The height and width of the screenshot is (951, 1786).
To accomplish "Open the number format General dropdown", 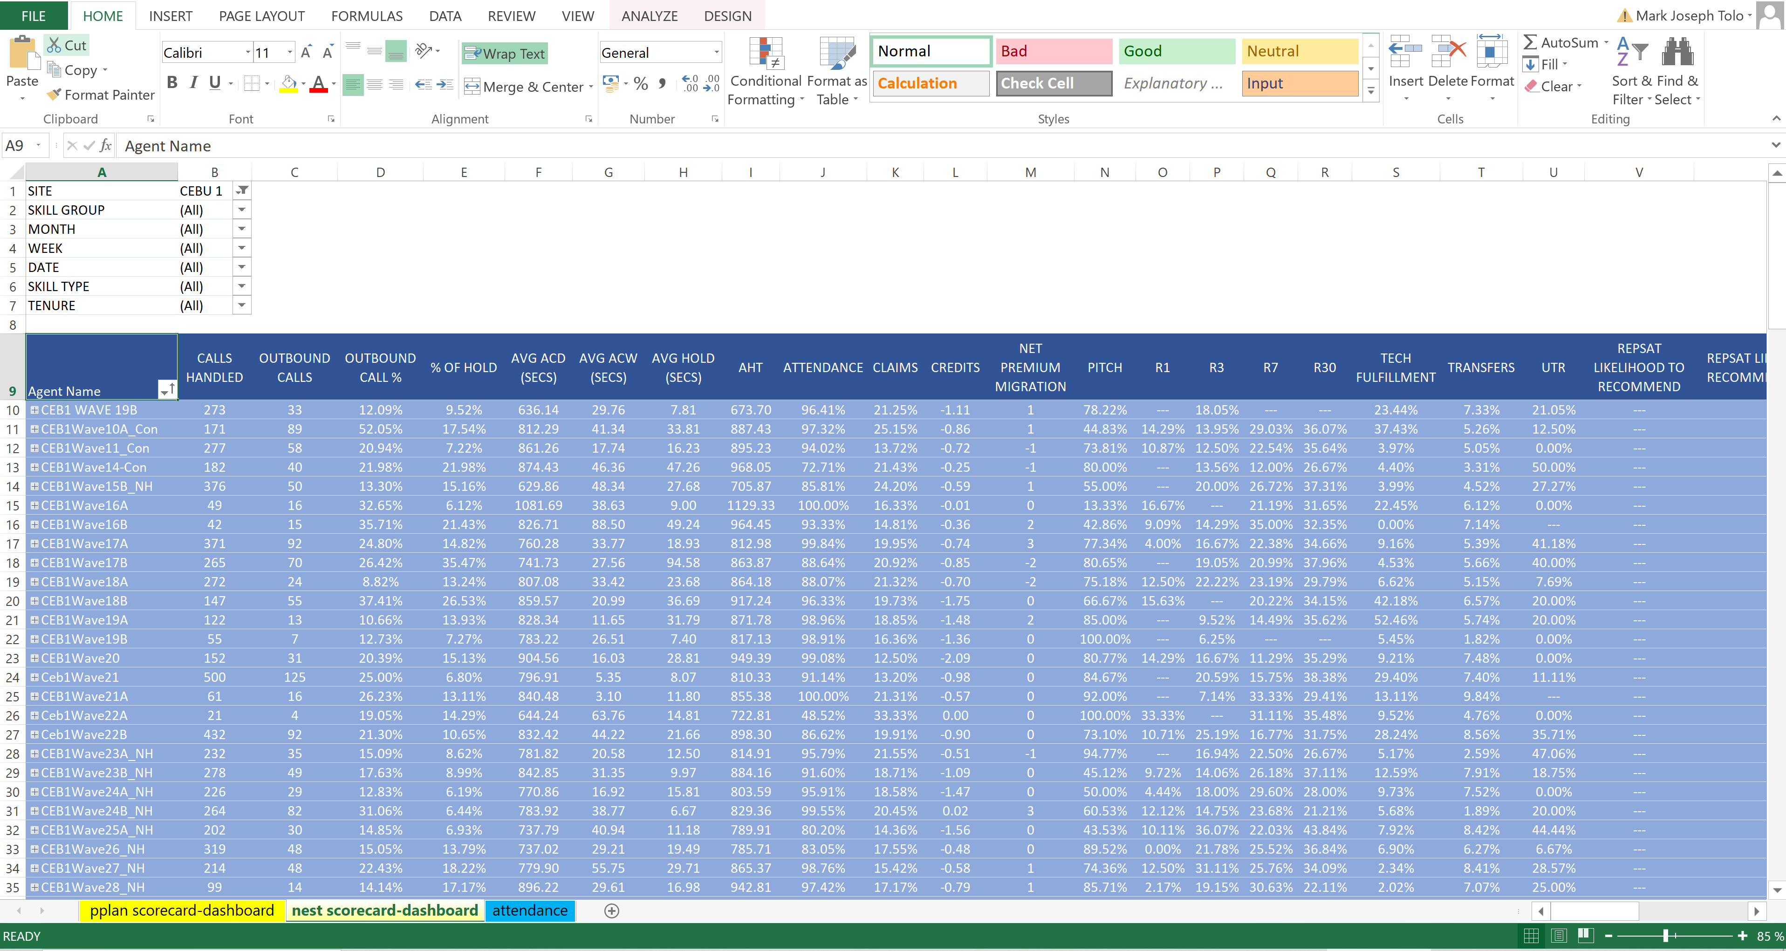I will tap(716, 53).
